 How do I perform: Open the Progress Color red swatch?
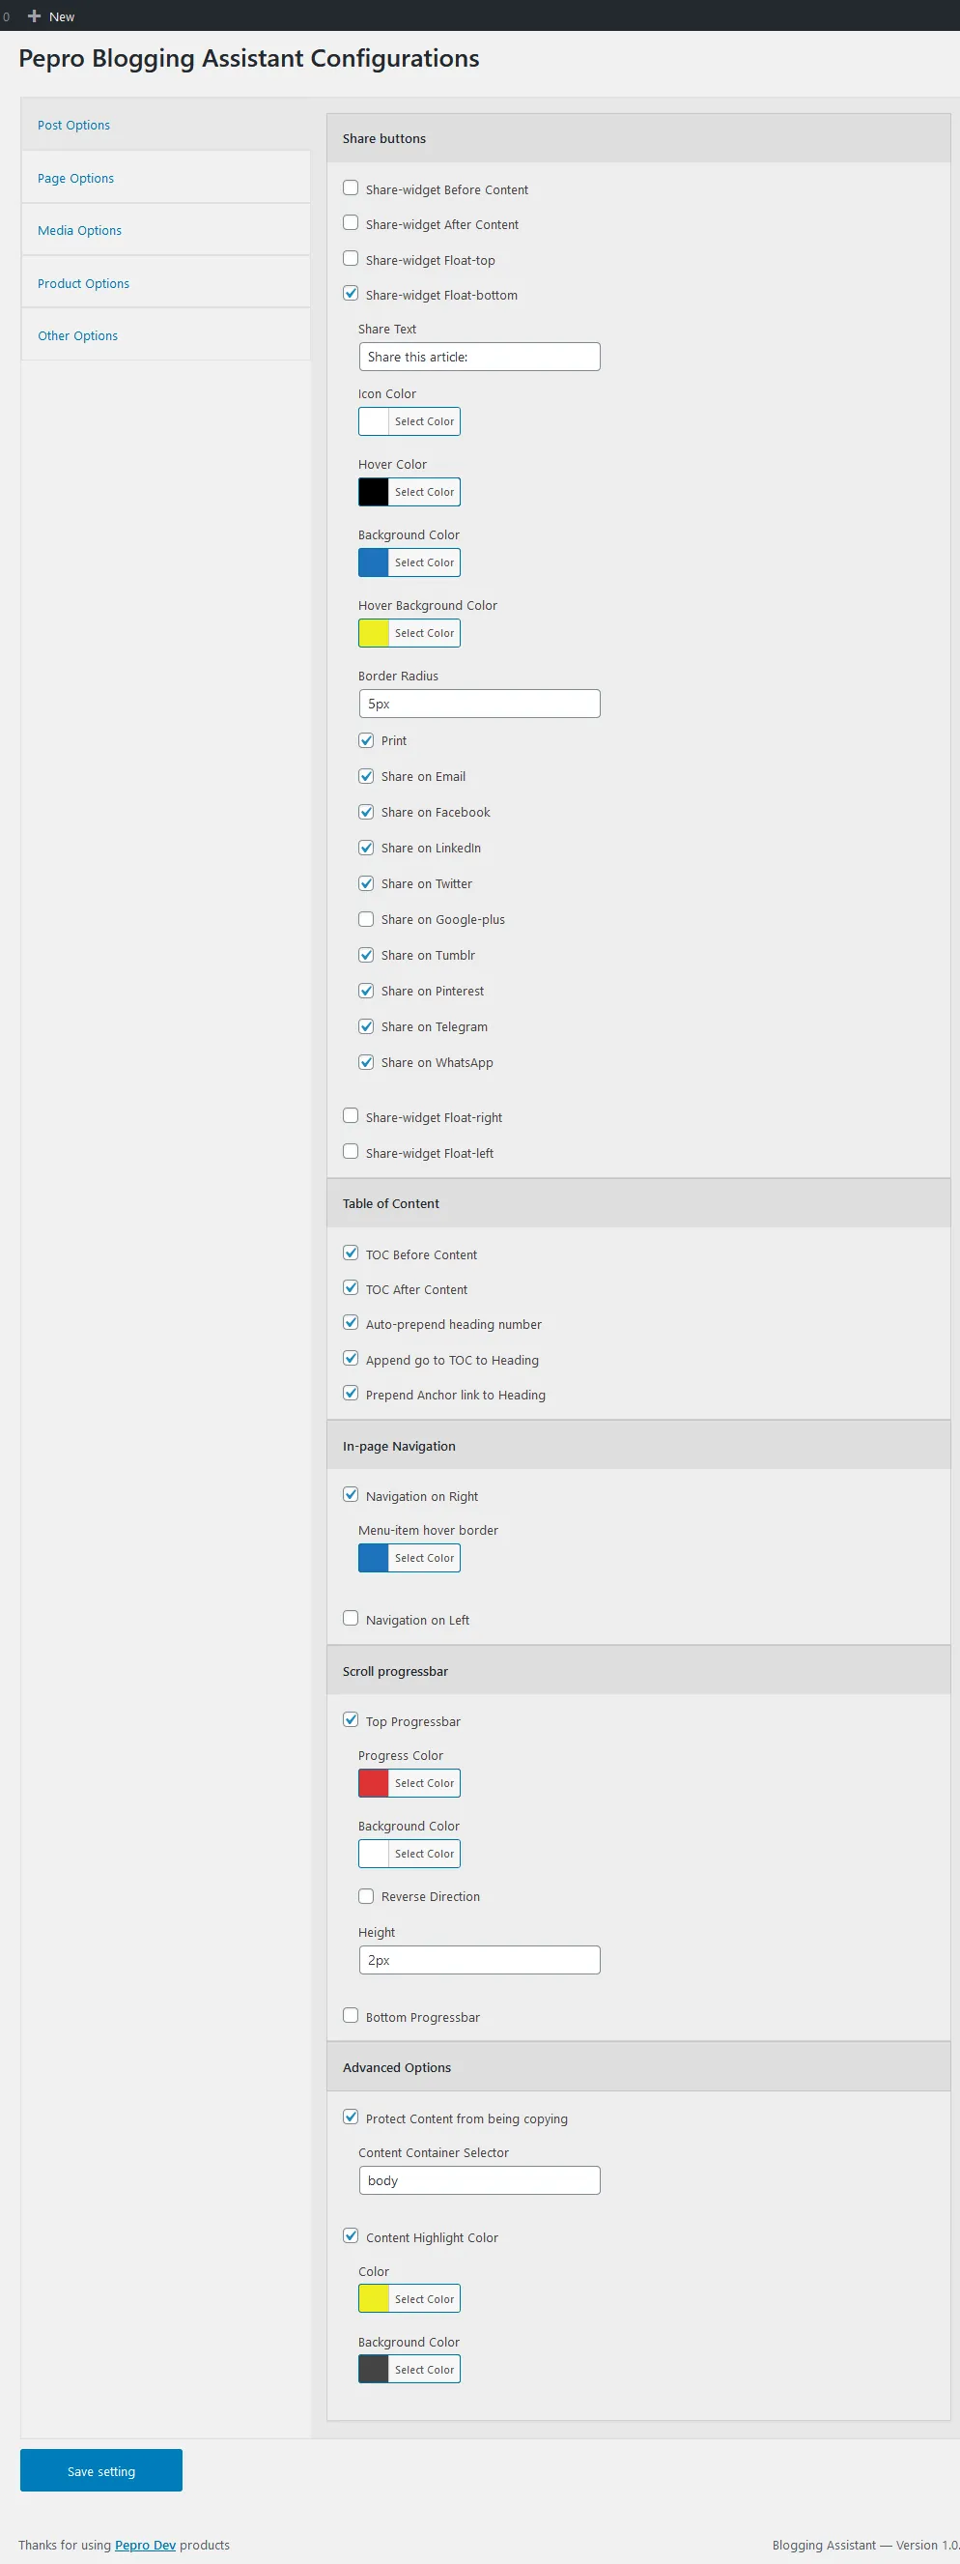tap(374, 1783)
